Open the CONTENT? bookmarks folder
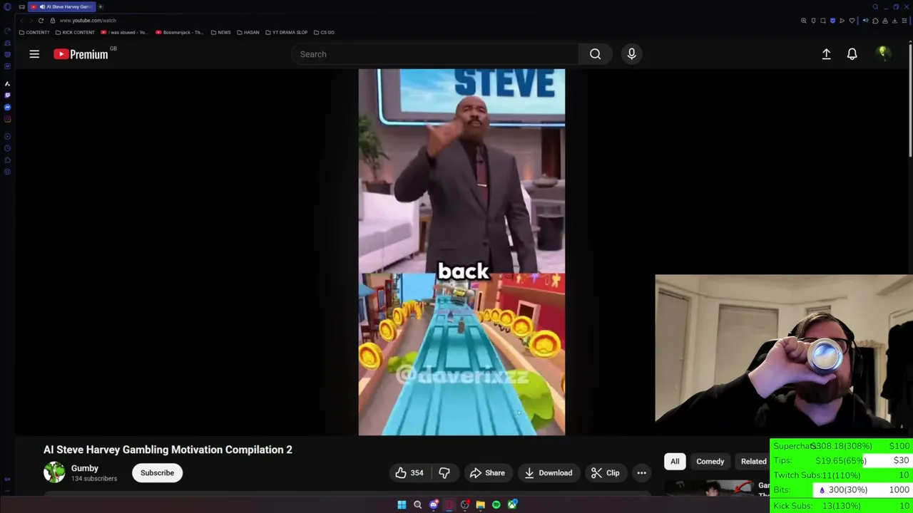This screenshot has width=913, height=513. coord(34,32)
